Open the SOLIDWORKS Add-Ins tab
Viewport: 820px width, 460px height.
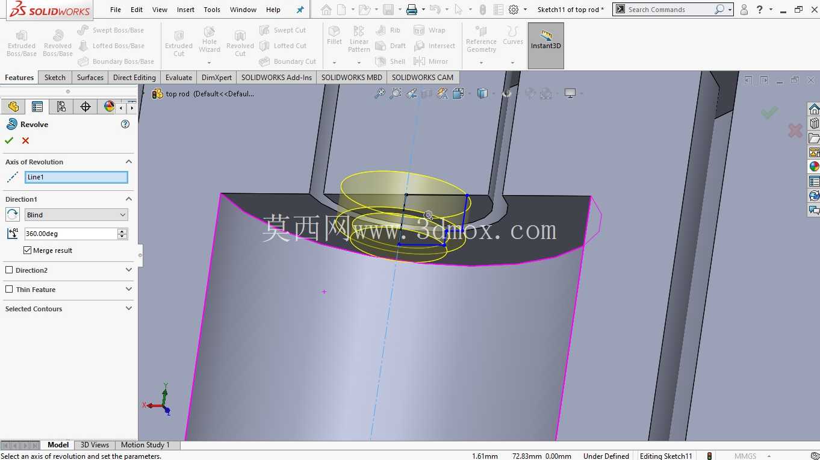(276, 77)
